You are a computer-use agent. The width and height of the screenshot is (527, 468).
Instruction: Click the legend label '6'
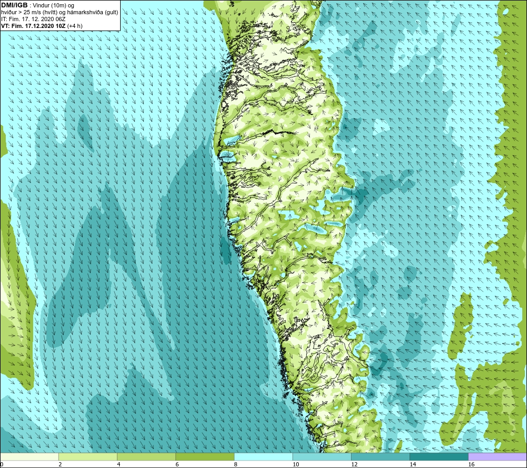pos(177,465)
